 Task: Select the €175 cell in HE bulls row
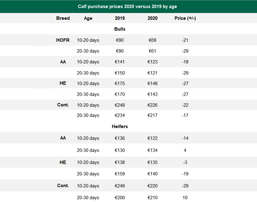pos(120,84)
